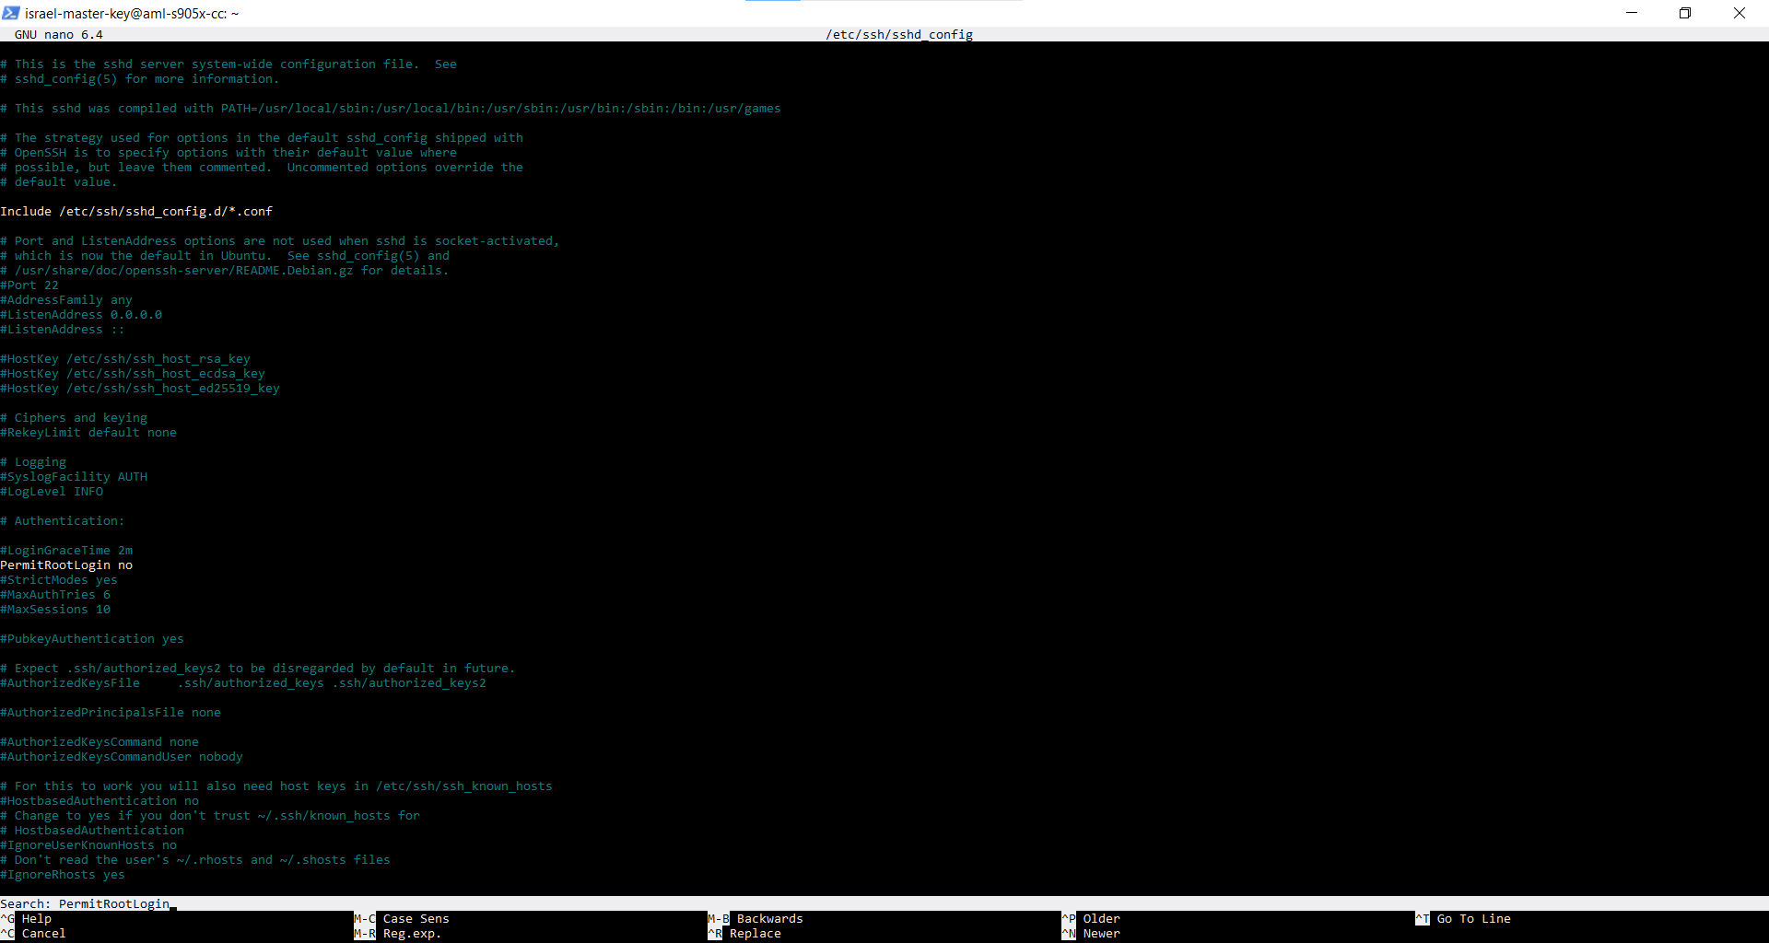Click the '#ListenAddress 0.0.0.0' line
The width and height of the screenshot is (1769, 943).
[81, 314]
